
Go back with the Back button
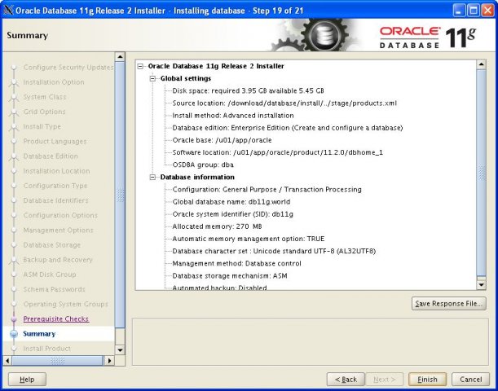pyautogui.click(x=346, y=380)
